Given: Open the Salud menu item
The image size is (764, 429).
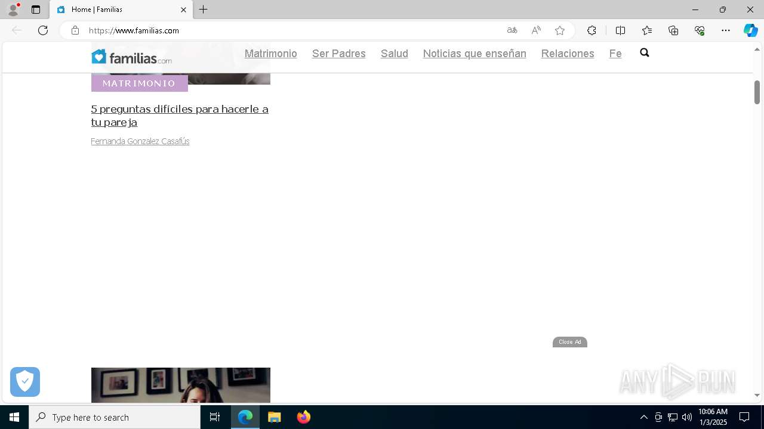Looking at the screenshot, I should pos(395,54).
